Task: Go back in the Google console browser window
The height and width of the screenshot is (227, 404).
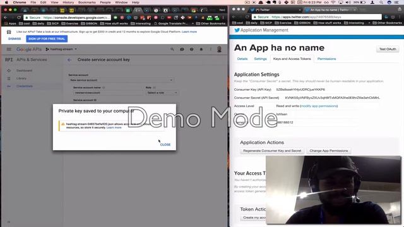Action: [x=6, y=18]
